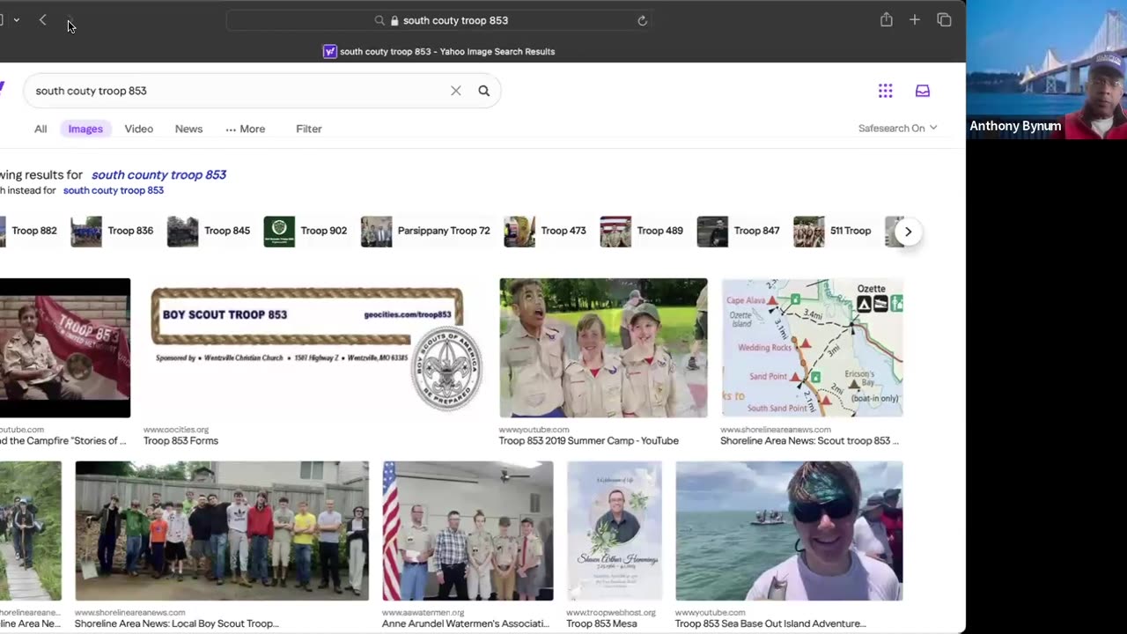
Task: Open Troop 853 Sea Base Out Island Adventure link
Action: coord(770,624)
